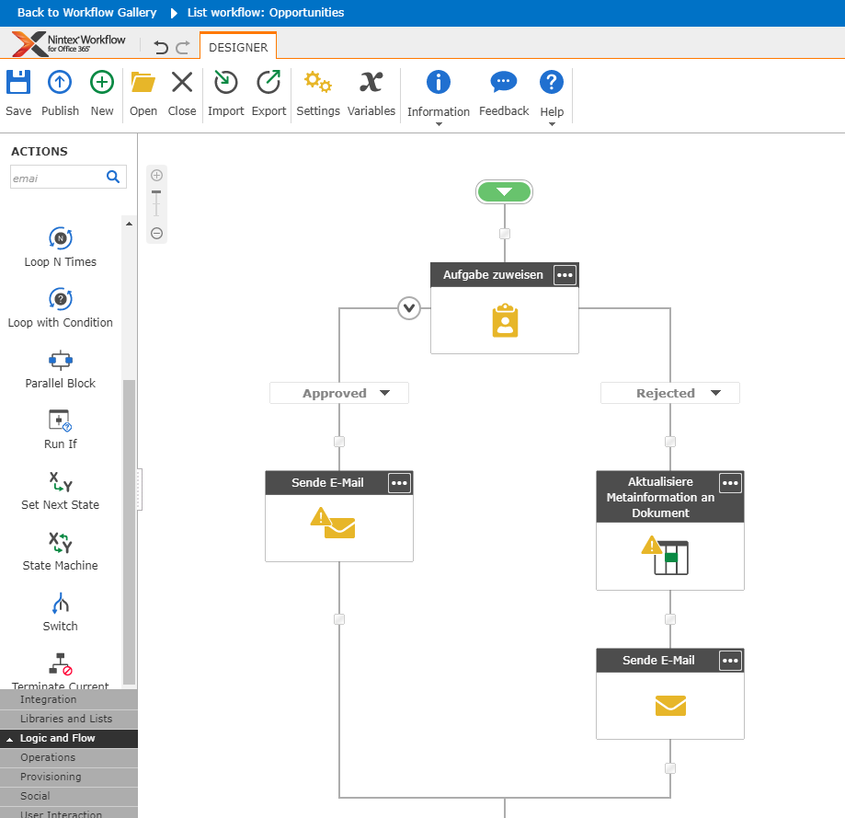Screen dimensions: 845x818
Task: Open the Social category
Action: pyautogui.click(x=69, y=797)
